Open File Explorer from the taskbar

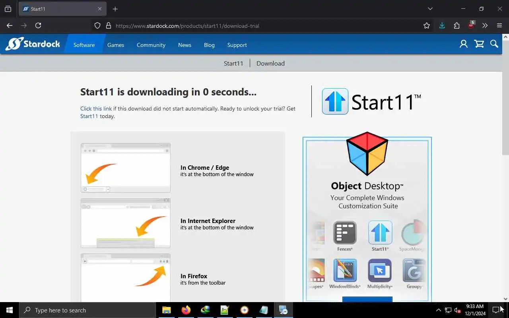coord(166,310)
